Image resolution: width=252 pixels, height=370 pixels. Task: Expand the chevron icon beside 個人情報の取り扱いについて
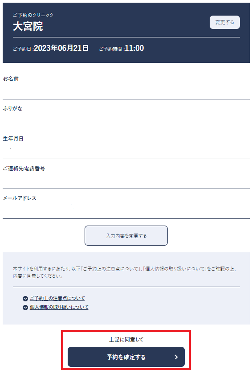click(25, 308)
